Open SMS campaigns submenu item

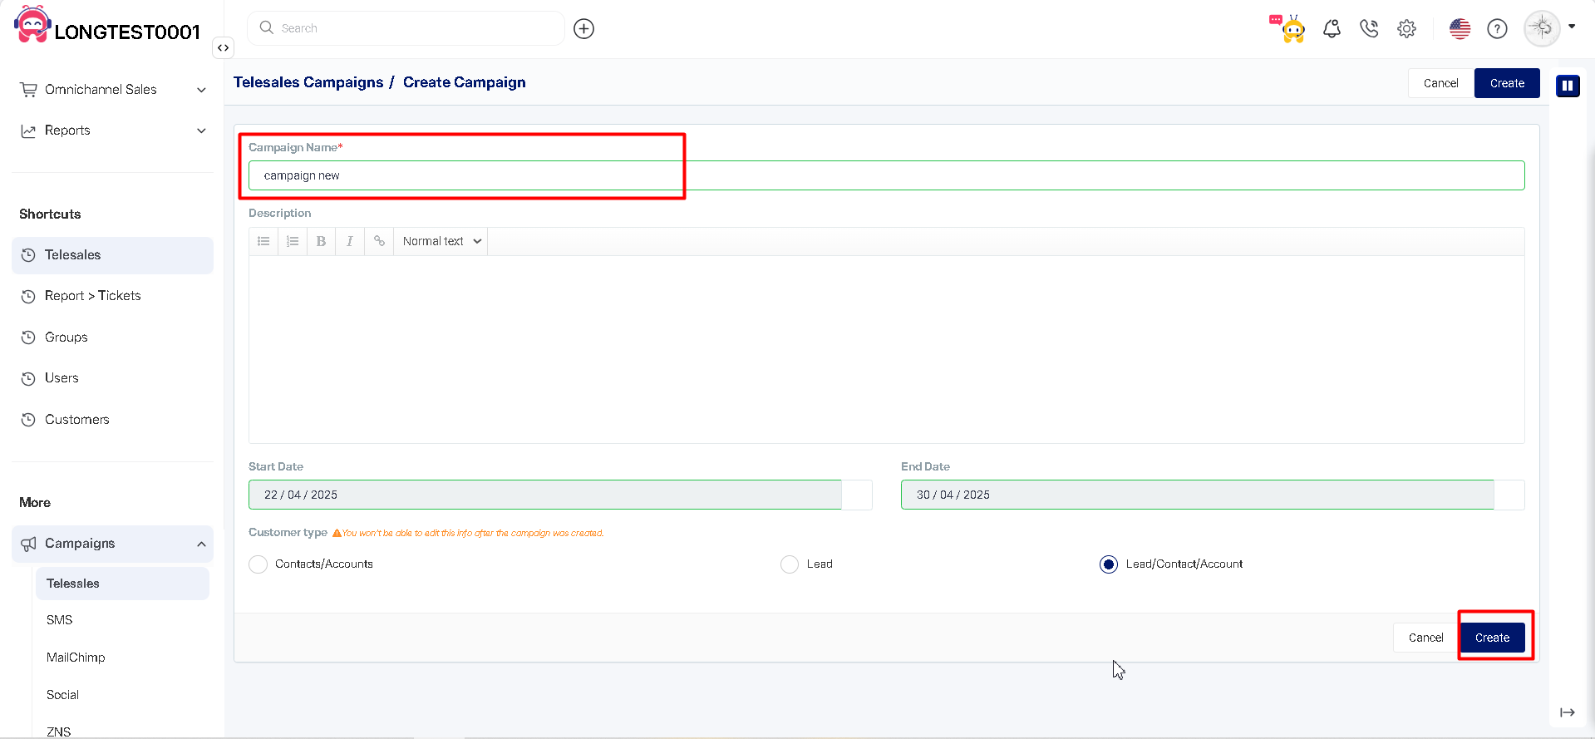coord(60,620)
